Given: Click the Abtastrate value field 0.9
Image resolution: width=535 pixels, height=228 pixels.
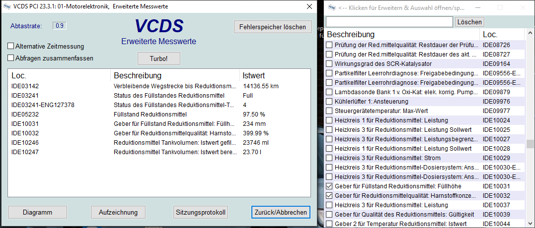Looking at the screenshot, I should pos(60,25).
